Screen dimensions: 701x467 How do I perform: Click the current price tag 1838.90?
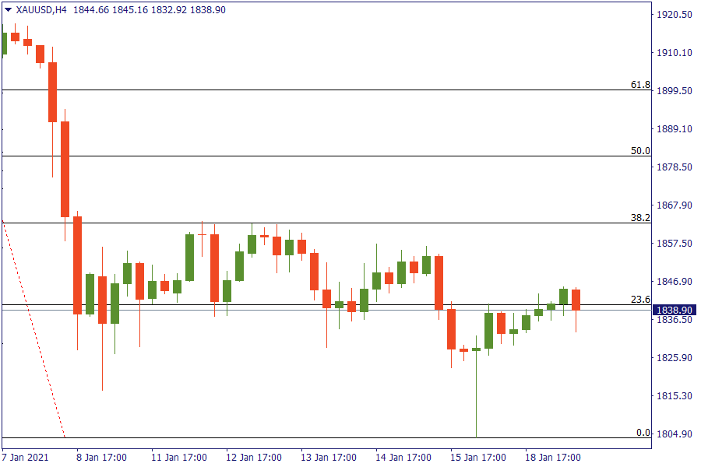(675, 310)
